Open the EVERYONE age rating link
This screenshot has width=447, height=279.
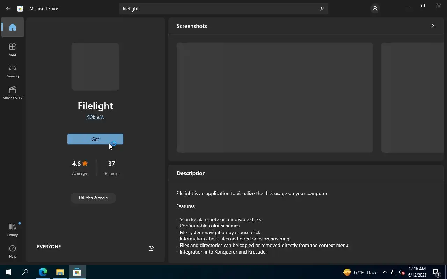[x=49, y=247]
